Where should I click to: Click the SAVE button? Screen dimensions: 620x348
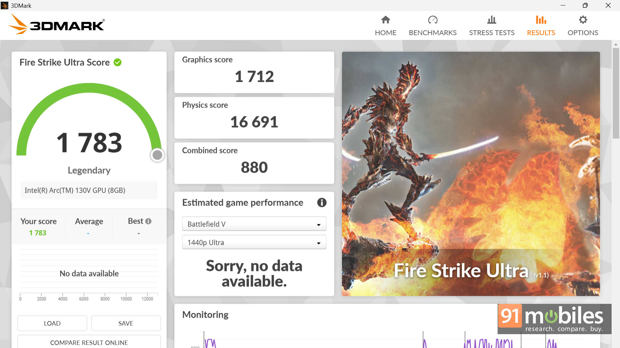126,323
